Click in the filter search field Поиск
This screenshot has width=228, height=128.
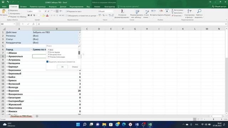(x=62, y=46)
